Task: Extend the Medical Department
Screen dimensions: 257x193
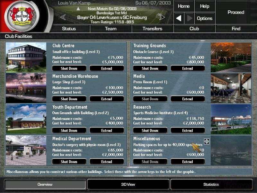Action: click(107, 161)
